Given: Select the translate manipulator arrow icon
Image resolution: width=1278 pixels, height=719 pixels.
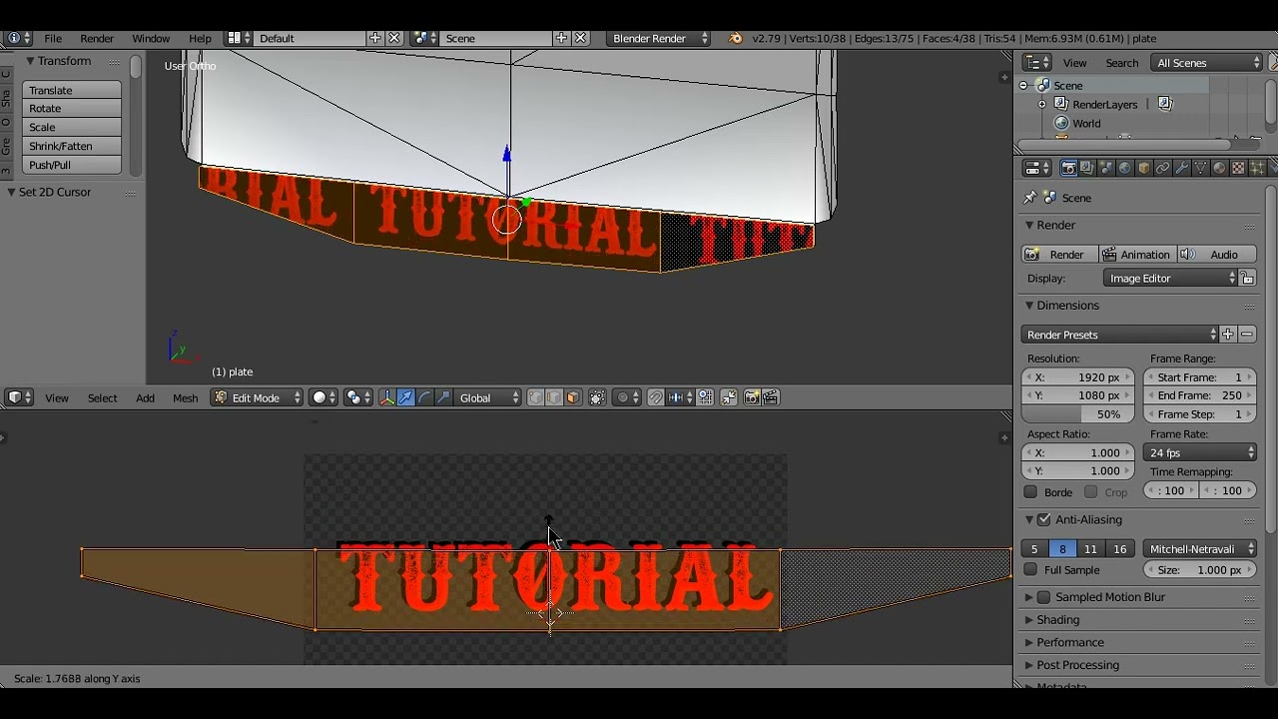Looking at the screenshot, I should coord(405,397).
